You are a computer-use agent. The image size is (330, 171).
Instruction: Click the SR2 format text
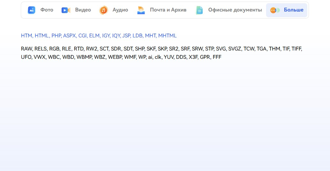174,49
